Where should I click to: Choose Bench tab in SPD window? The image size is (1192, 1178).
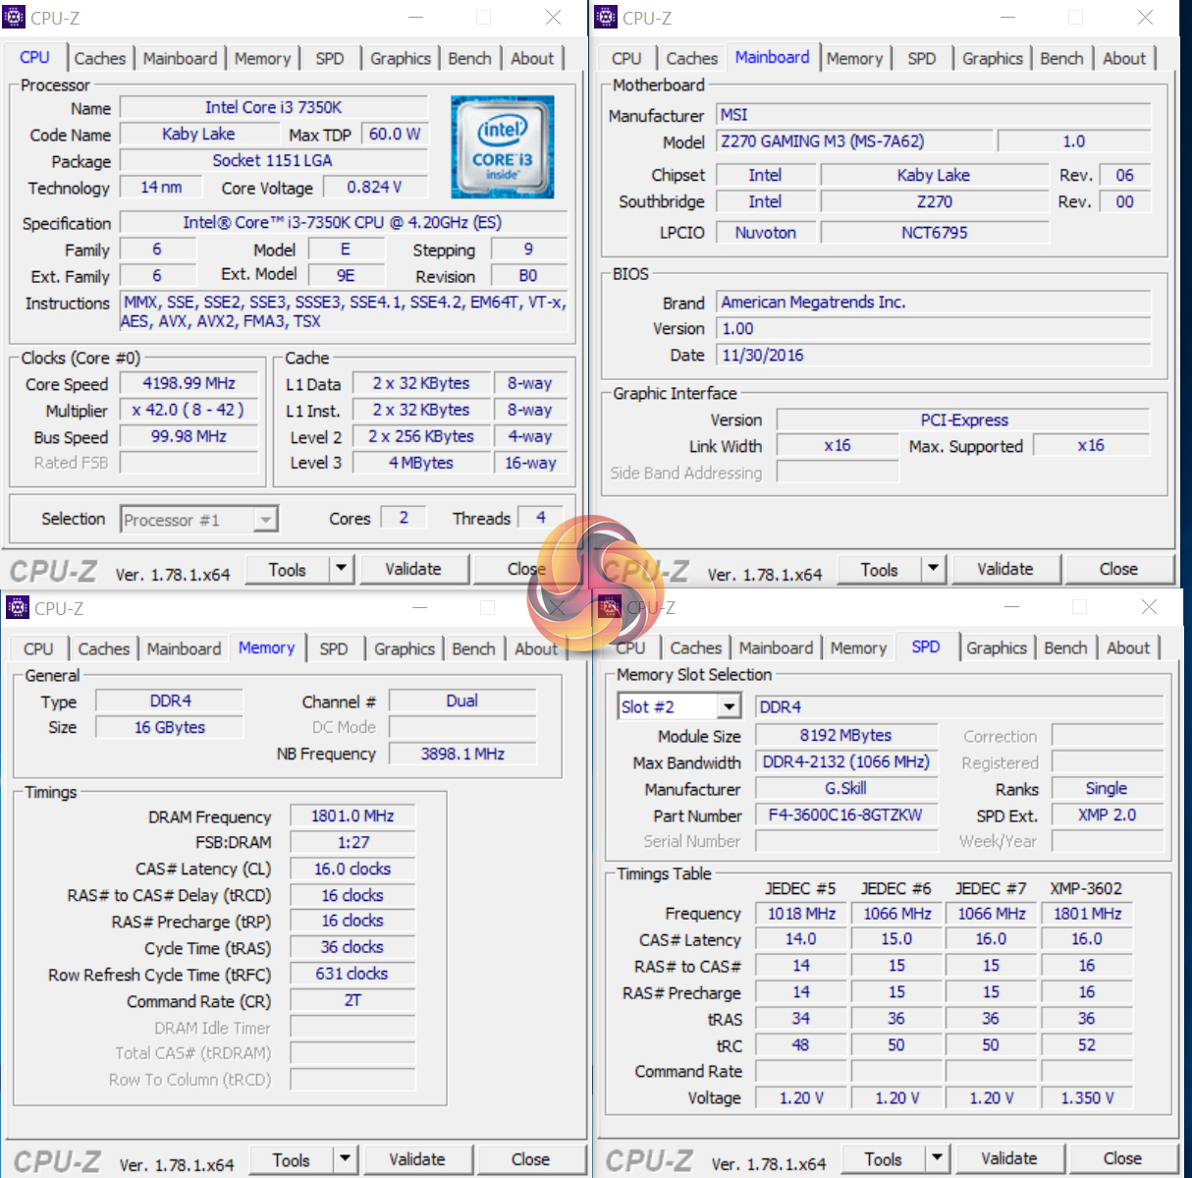1065,647
